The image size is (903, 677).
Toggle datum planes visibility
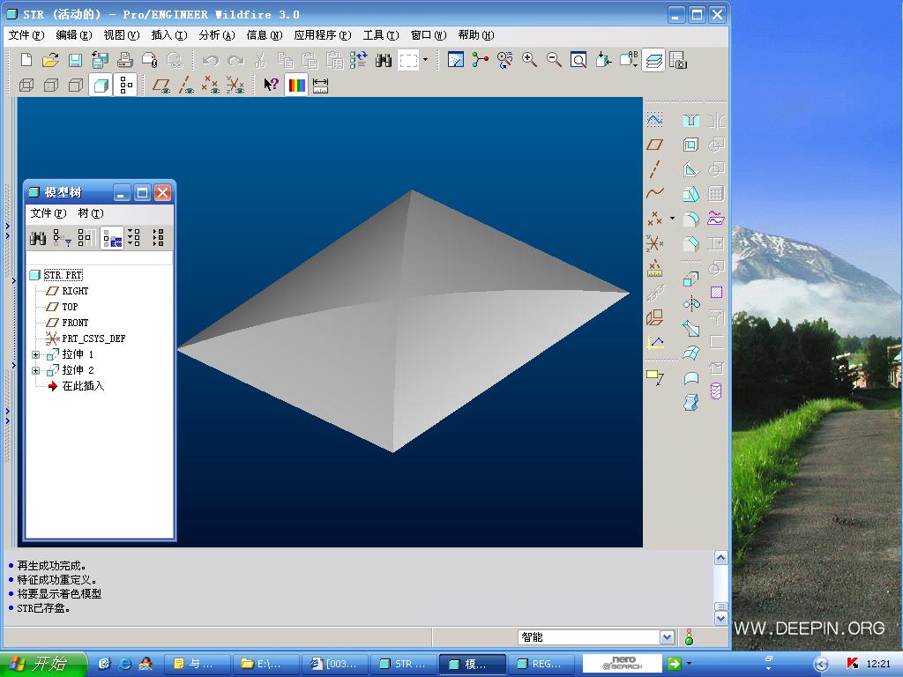click(x=160, y=86)
